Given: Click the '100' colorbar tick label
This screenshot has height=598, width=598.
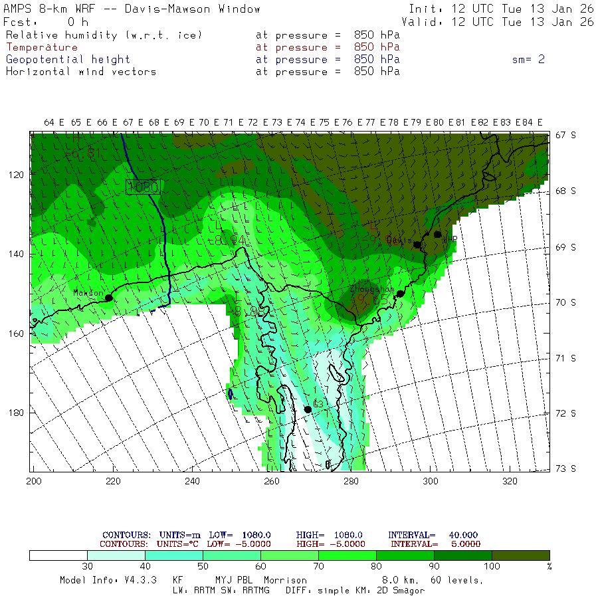Looking at the screenshot, I should [x=492, y=566].
